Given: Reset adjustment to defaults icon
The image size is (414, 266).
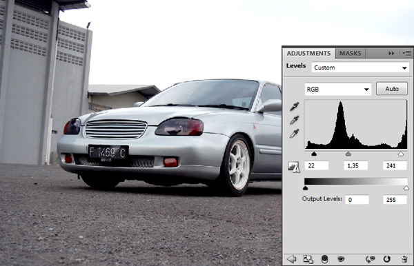Looking at the screenshot, I should point(387,259).
